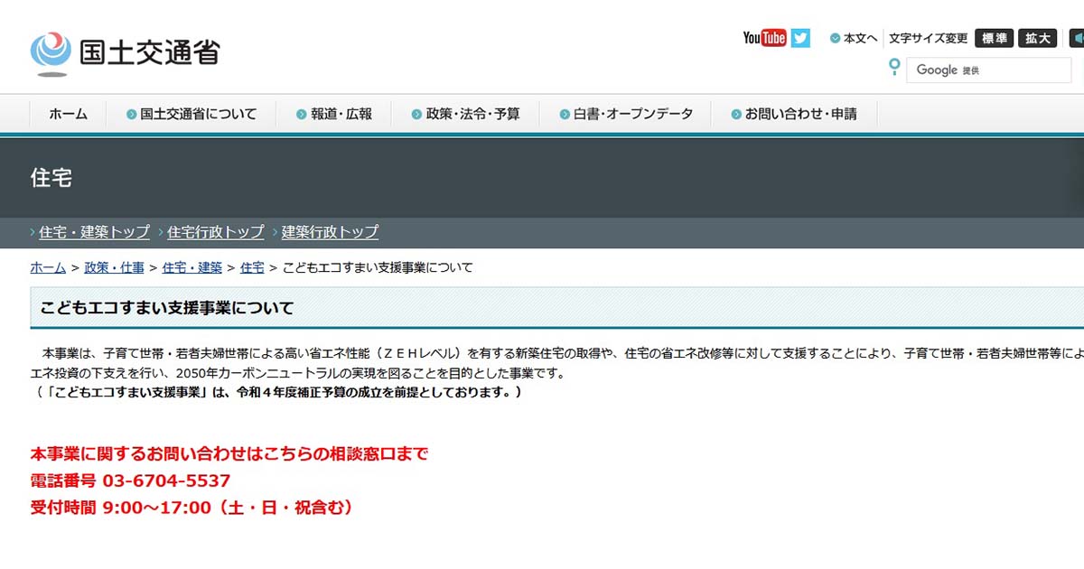Screen dimensions: 1084x569
Task: Open the Twitter bird icon
Action: (800, 37)
